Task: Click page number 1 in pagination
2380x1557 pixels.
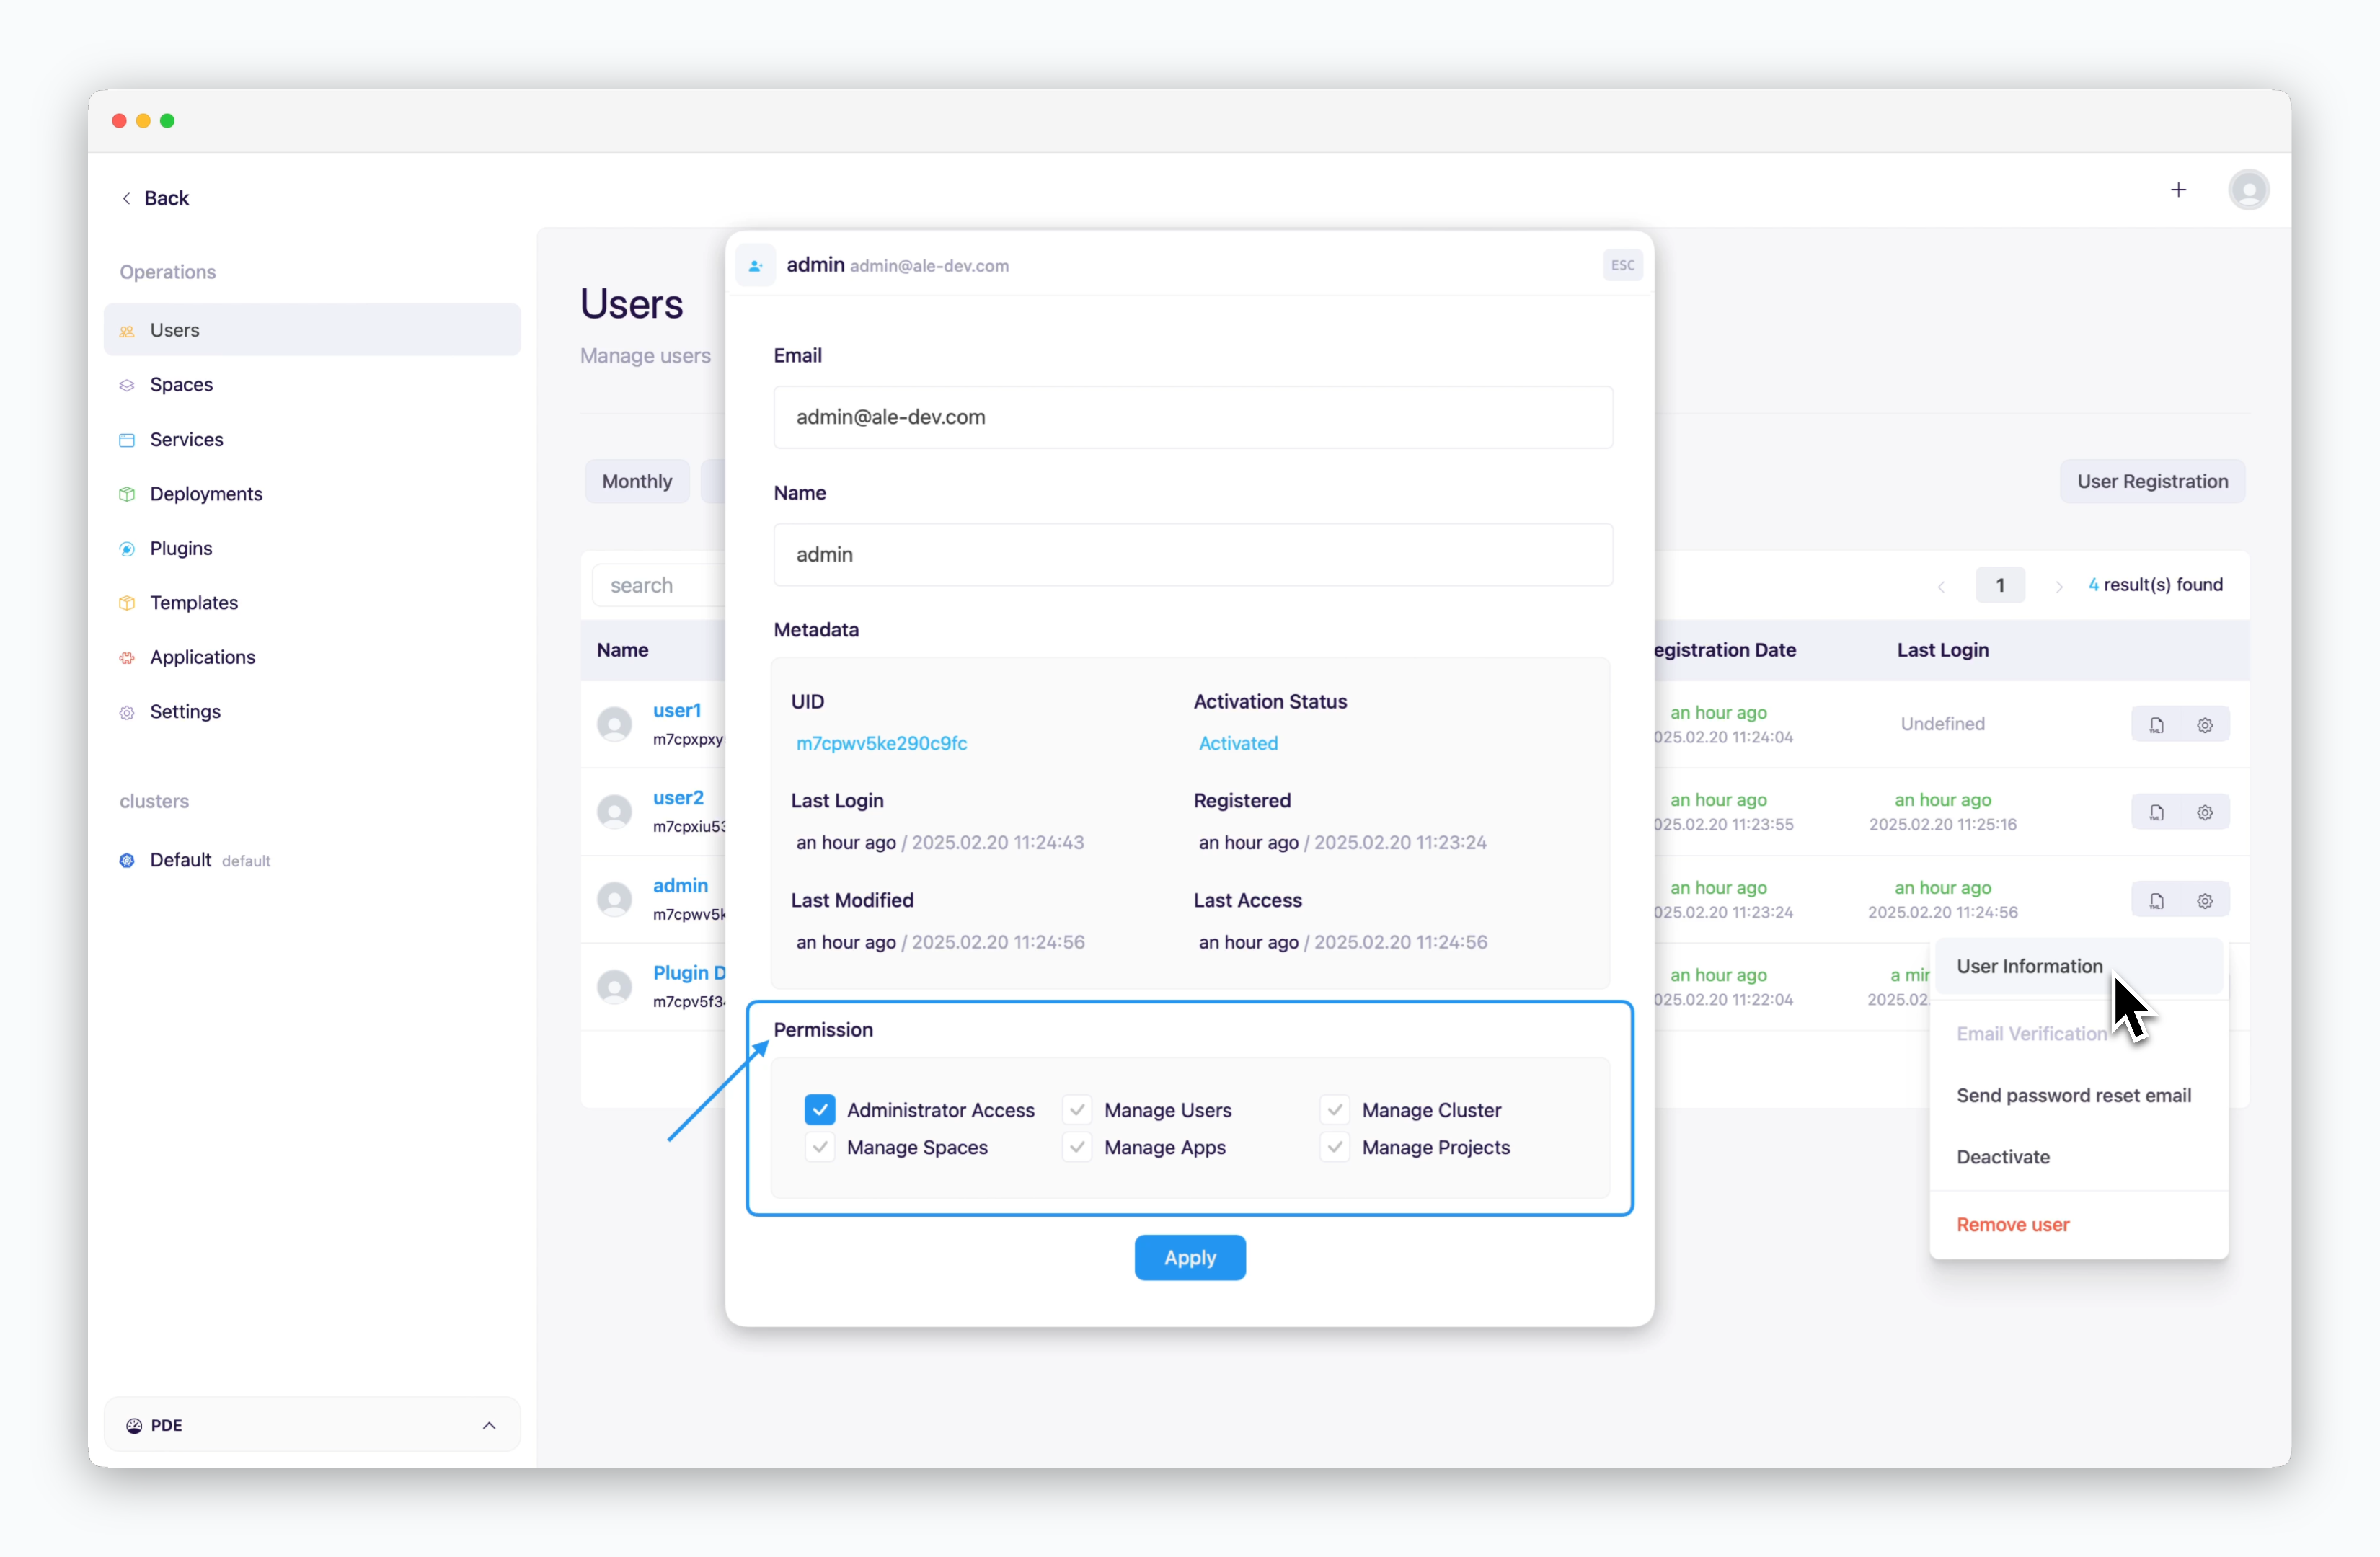Action: [1999, 585]
